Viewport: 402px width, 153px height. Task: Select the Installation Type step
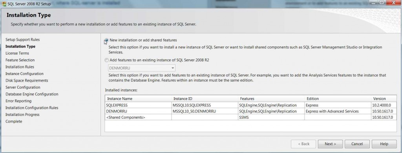(x=20, y=46)
